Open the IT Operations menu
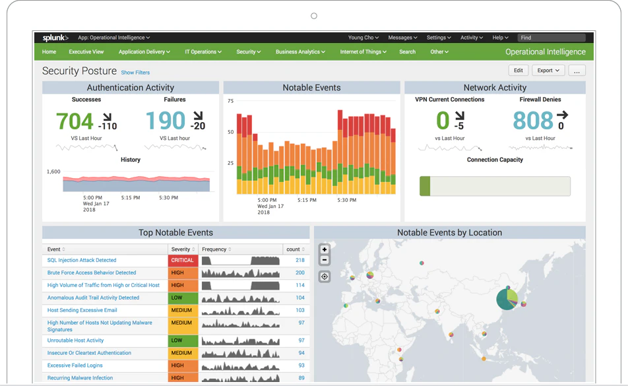Screen dimensions: 628x386 pyautogui.click(x=203, y=51)
